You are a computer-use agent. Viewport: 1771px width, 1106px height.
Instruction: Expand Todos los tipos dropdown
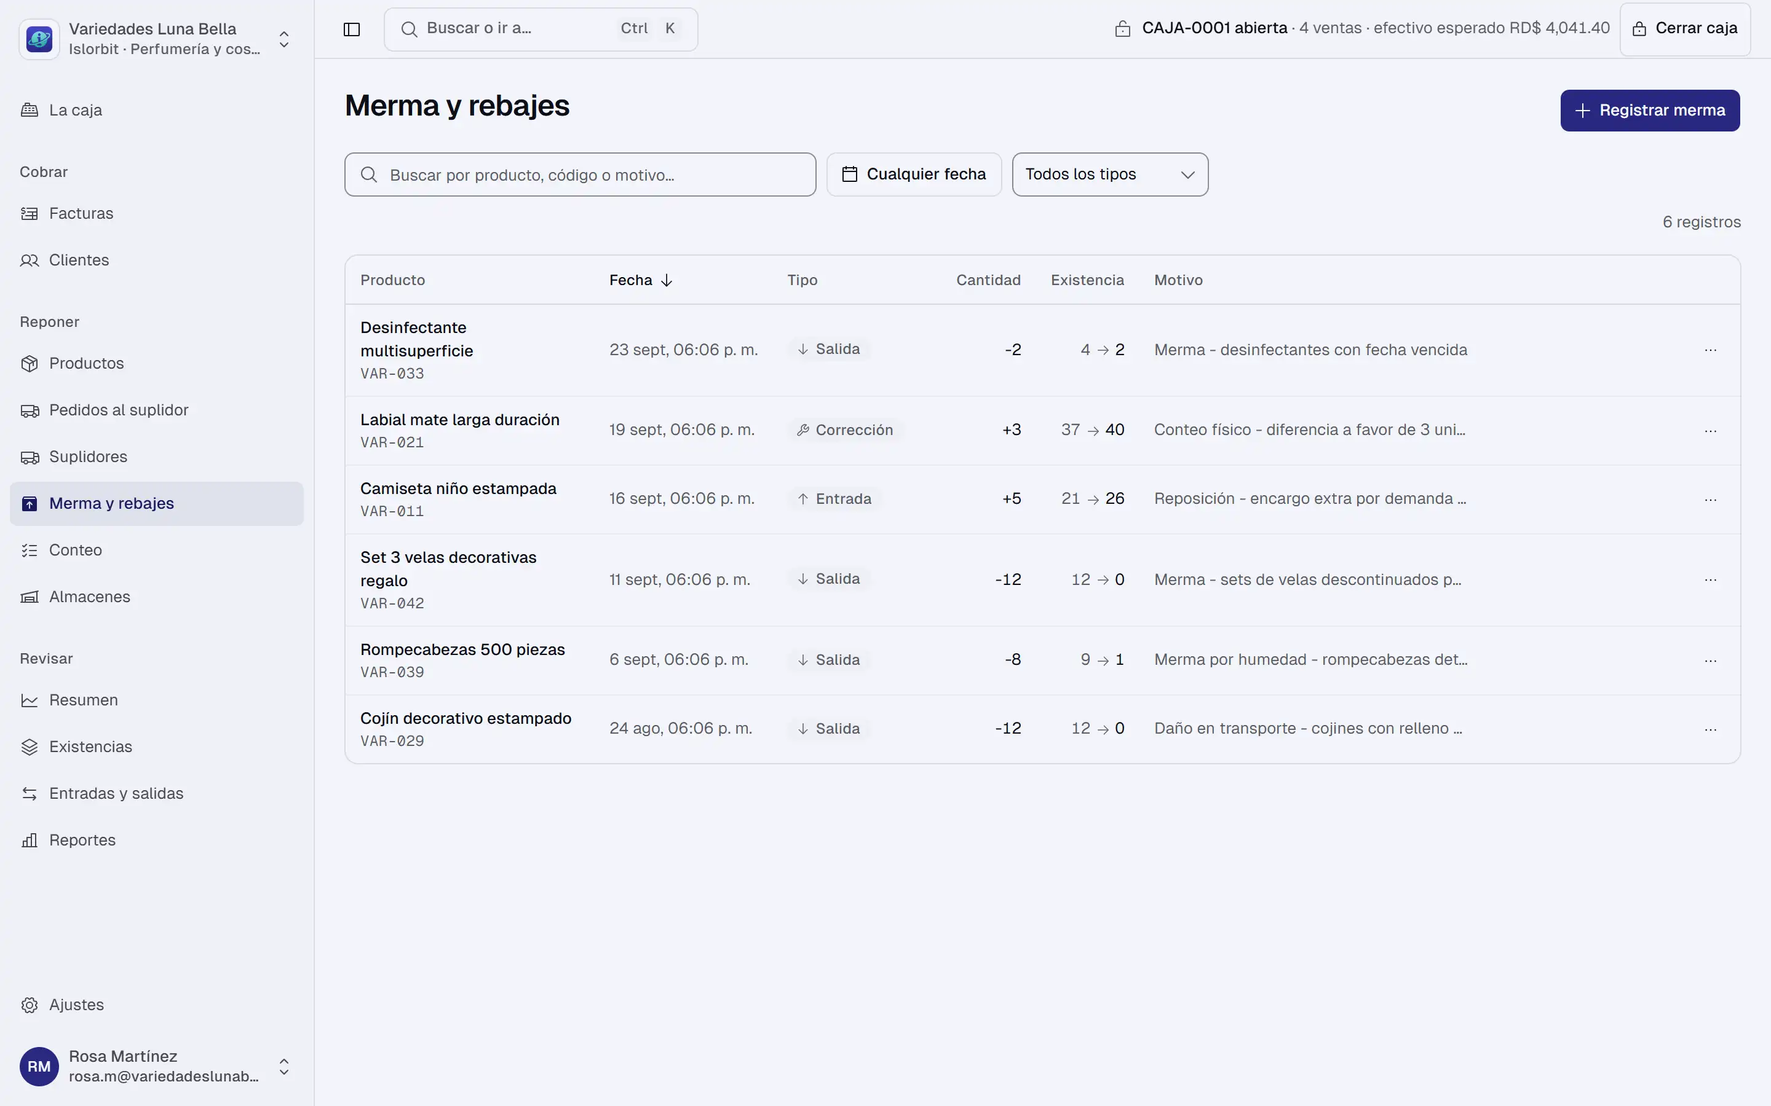[1109, 174]
